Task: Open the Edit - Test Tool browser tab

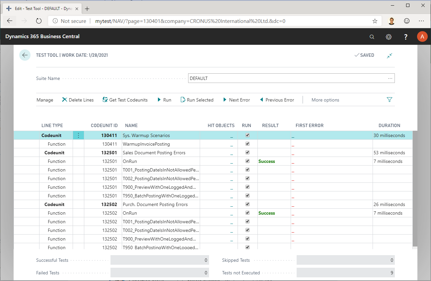Action: 42,9
